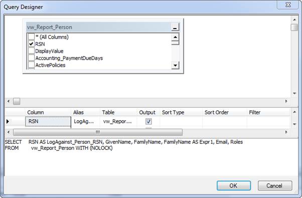
Task: Select the row marker arrow for RSN row
Action: tap(8, 121)
